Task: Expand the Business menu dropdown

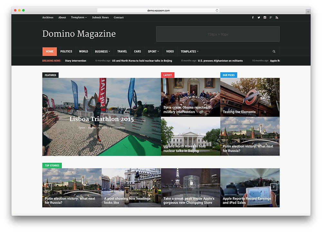Action: (102, 51)
